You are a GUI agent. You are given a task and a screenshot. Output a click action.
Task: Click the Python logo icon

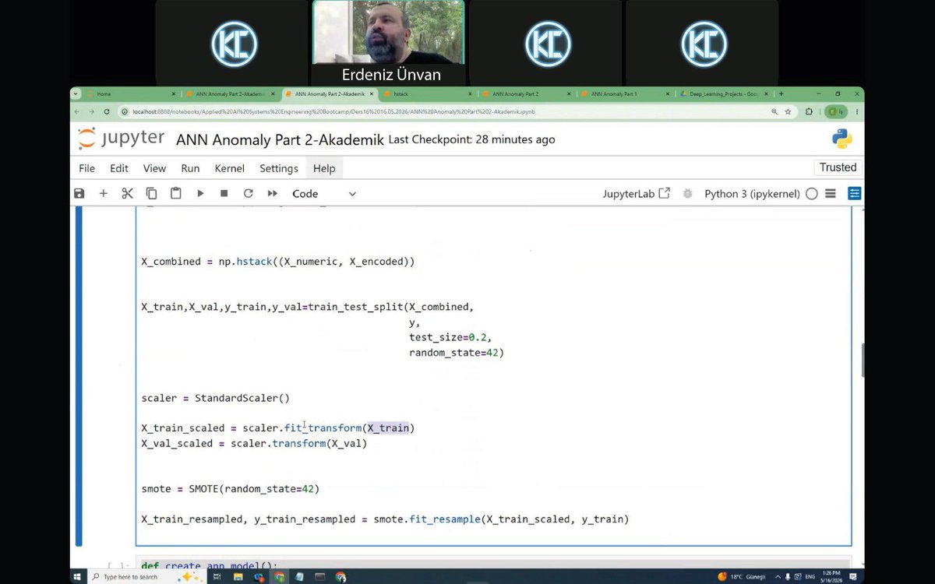coord(841,139)
